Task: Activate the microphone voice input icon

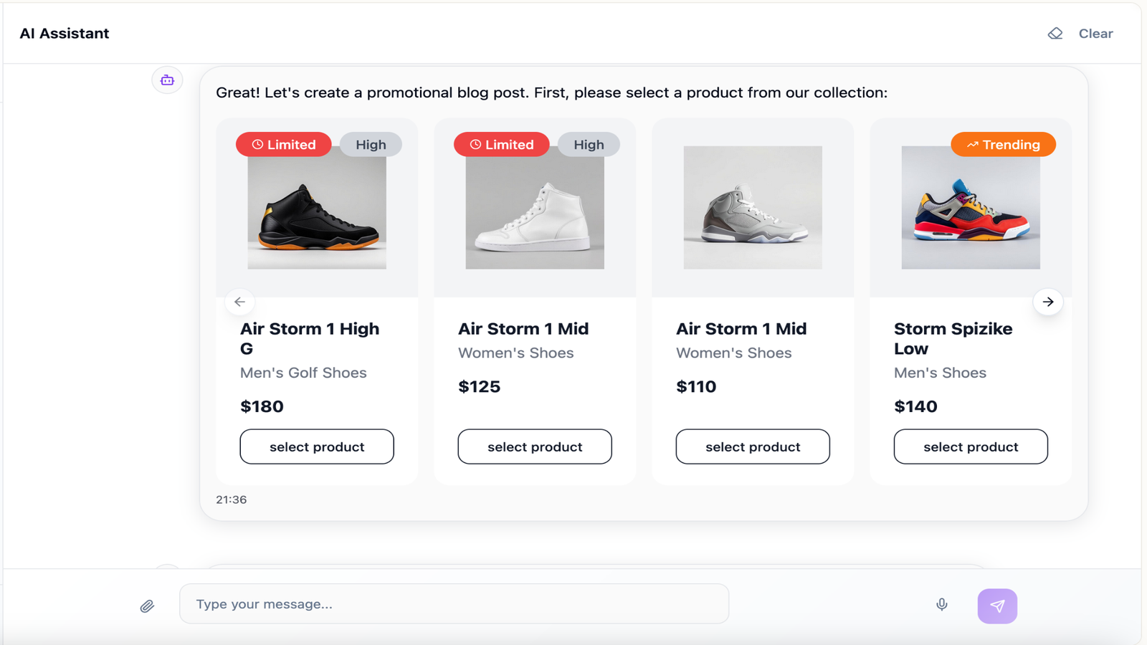Action: [941, 603]
